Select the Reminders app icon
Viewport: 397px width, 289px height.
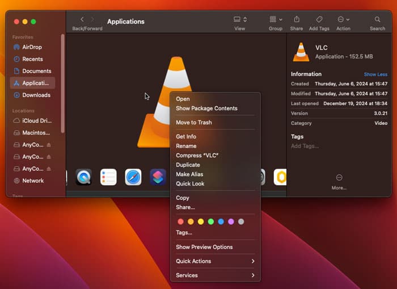point(108,177)
